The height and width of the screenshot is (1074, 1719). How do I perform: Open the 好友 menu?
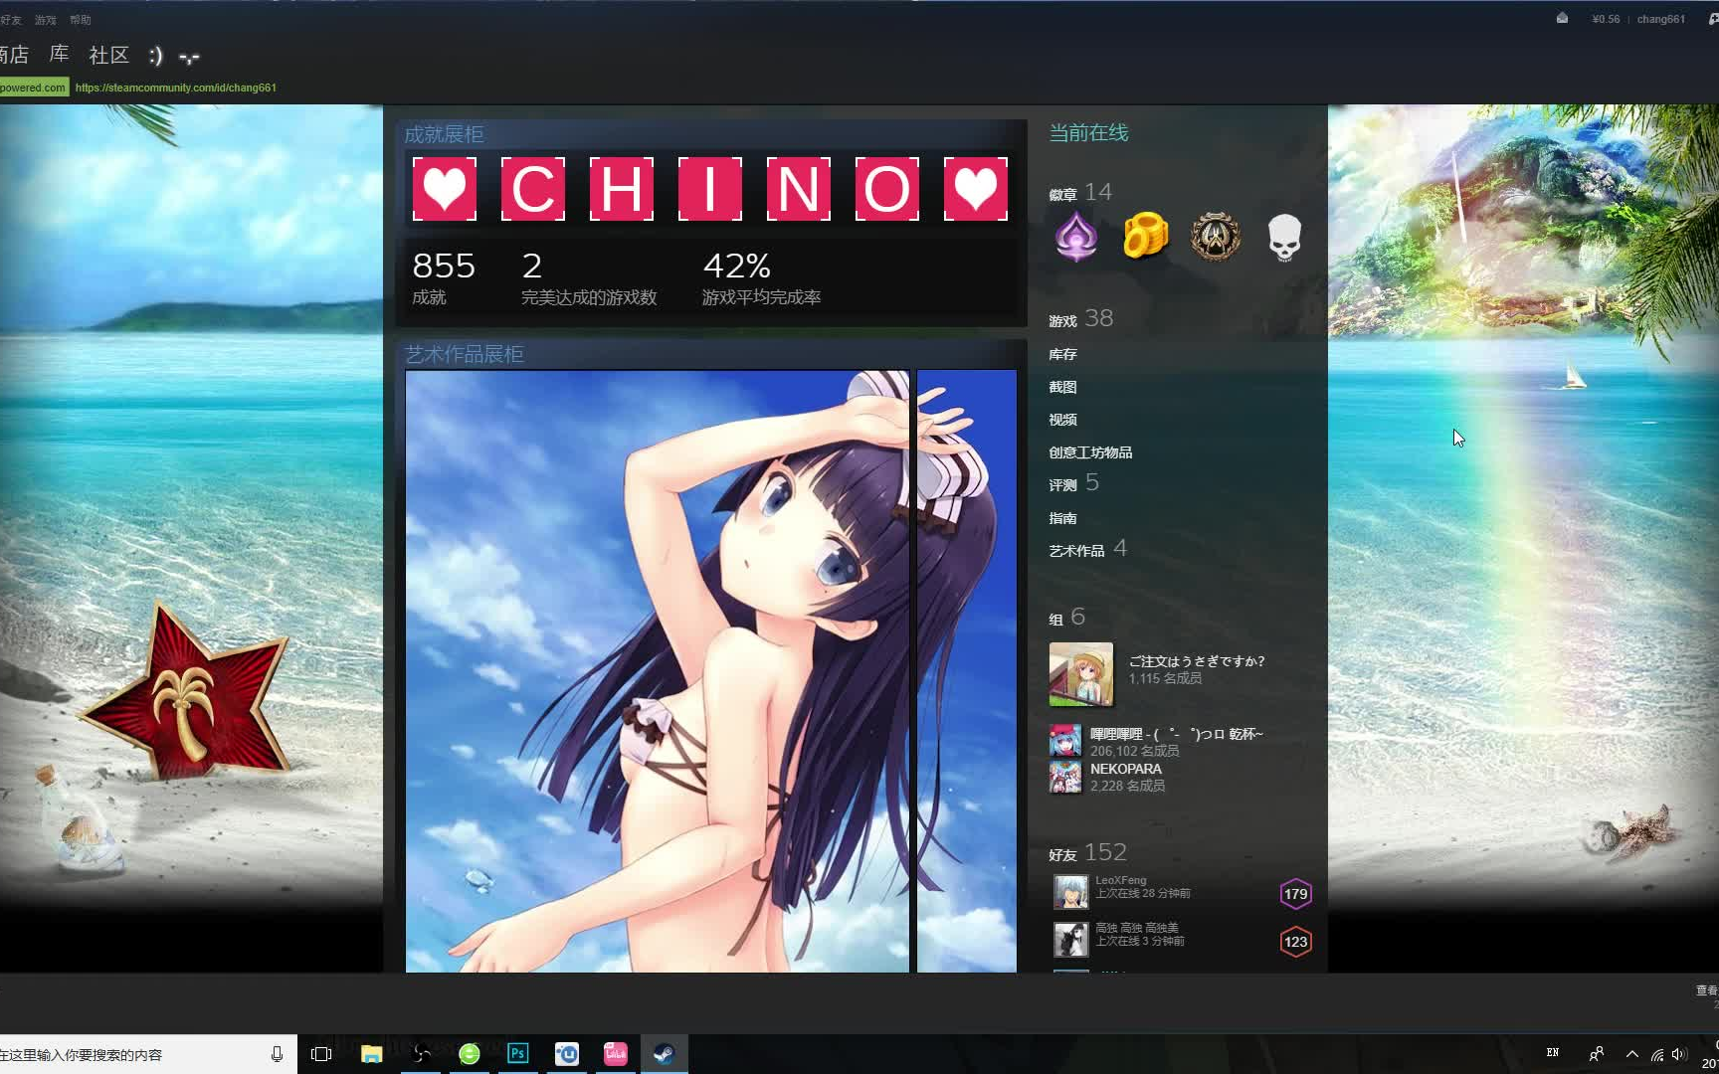[x=11, y=20]
